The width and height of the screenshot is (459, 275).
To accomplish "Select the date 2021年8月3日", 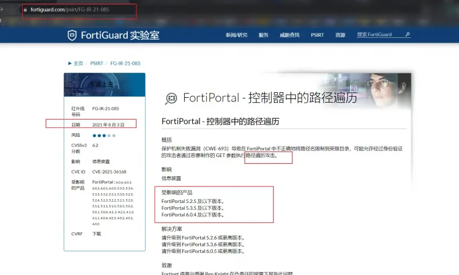I will [108, 125].
